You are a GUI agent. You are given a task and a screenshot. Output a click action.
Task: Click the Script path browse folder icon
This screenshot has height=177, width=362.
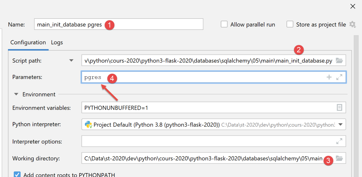339,61
